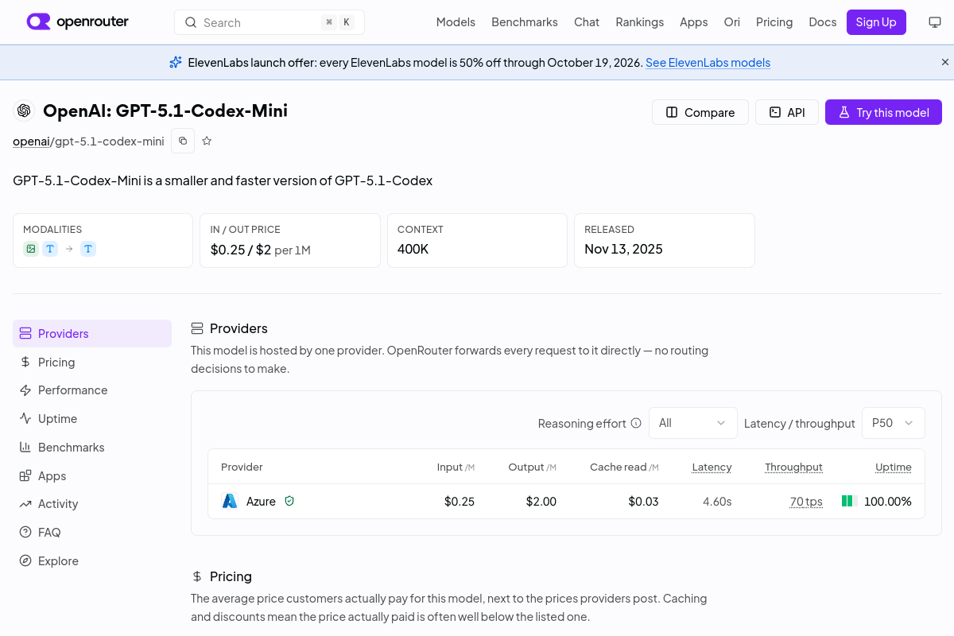Open Rankings in the top navigation

[x=639, y=22]
